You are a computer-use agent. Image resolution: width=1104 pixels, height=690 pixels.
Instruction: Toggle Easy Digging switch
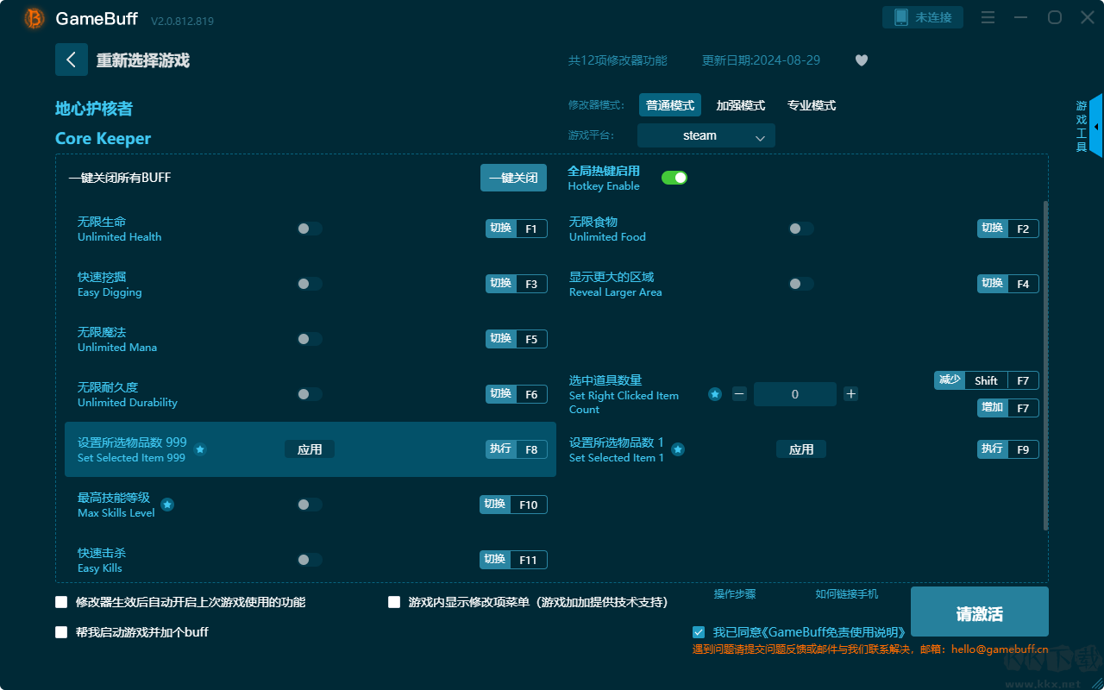[x=310, y=284]
